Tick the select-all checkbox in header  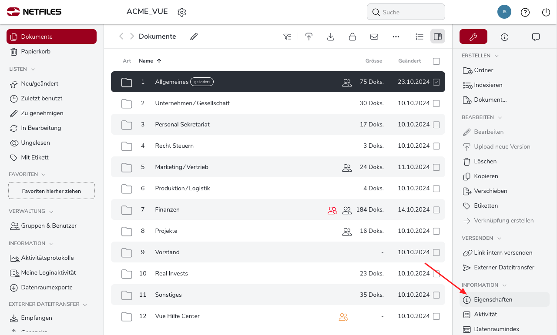coord(436,61)
